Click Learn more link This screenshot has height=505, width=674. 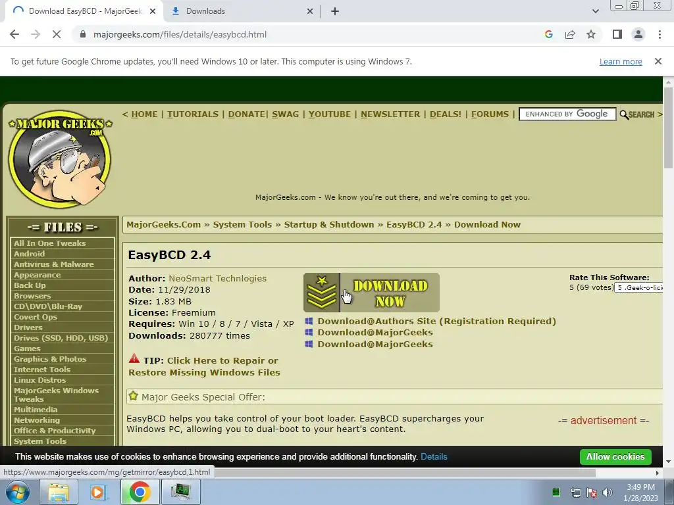[621, 61]
